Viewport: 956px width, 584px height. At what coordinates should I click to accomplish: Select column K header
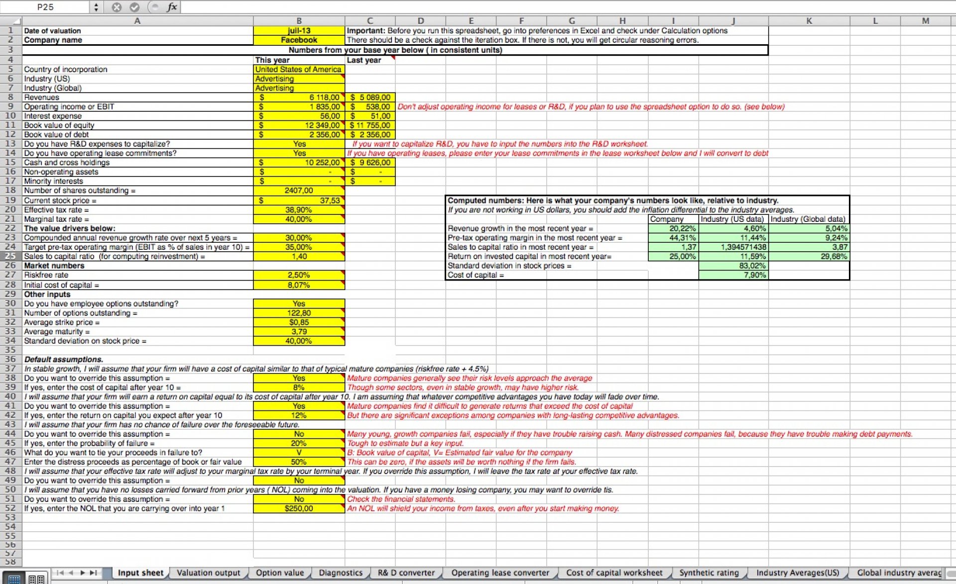click(809, 21)
